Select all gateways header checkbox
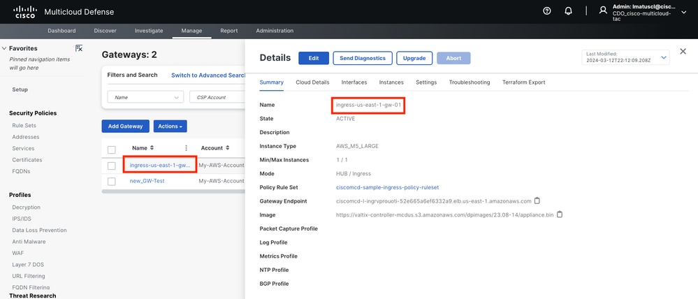 pos(112,149)
